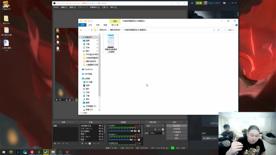276x155 pixels.
Task: Refresh the Explorer address bar
Action: 219,30
